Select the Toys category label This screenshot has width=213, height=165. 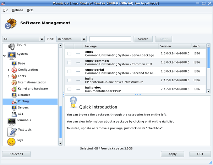click(20, 140)
